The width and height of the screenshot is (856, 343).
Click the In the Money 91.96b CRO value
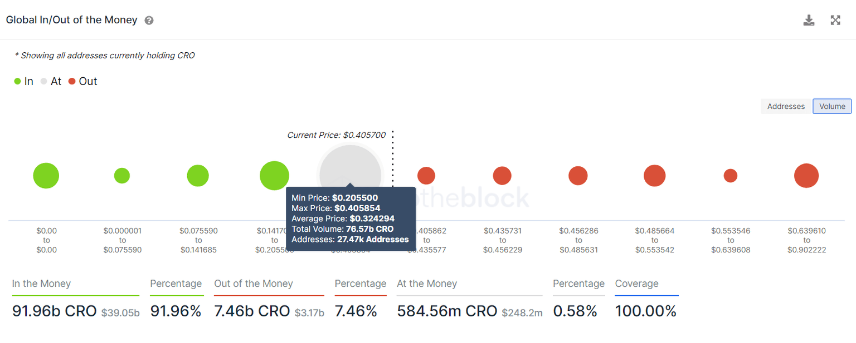55,311
